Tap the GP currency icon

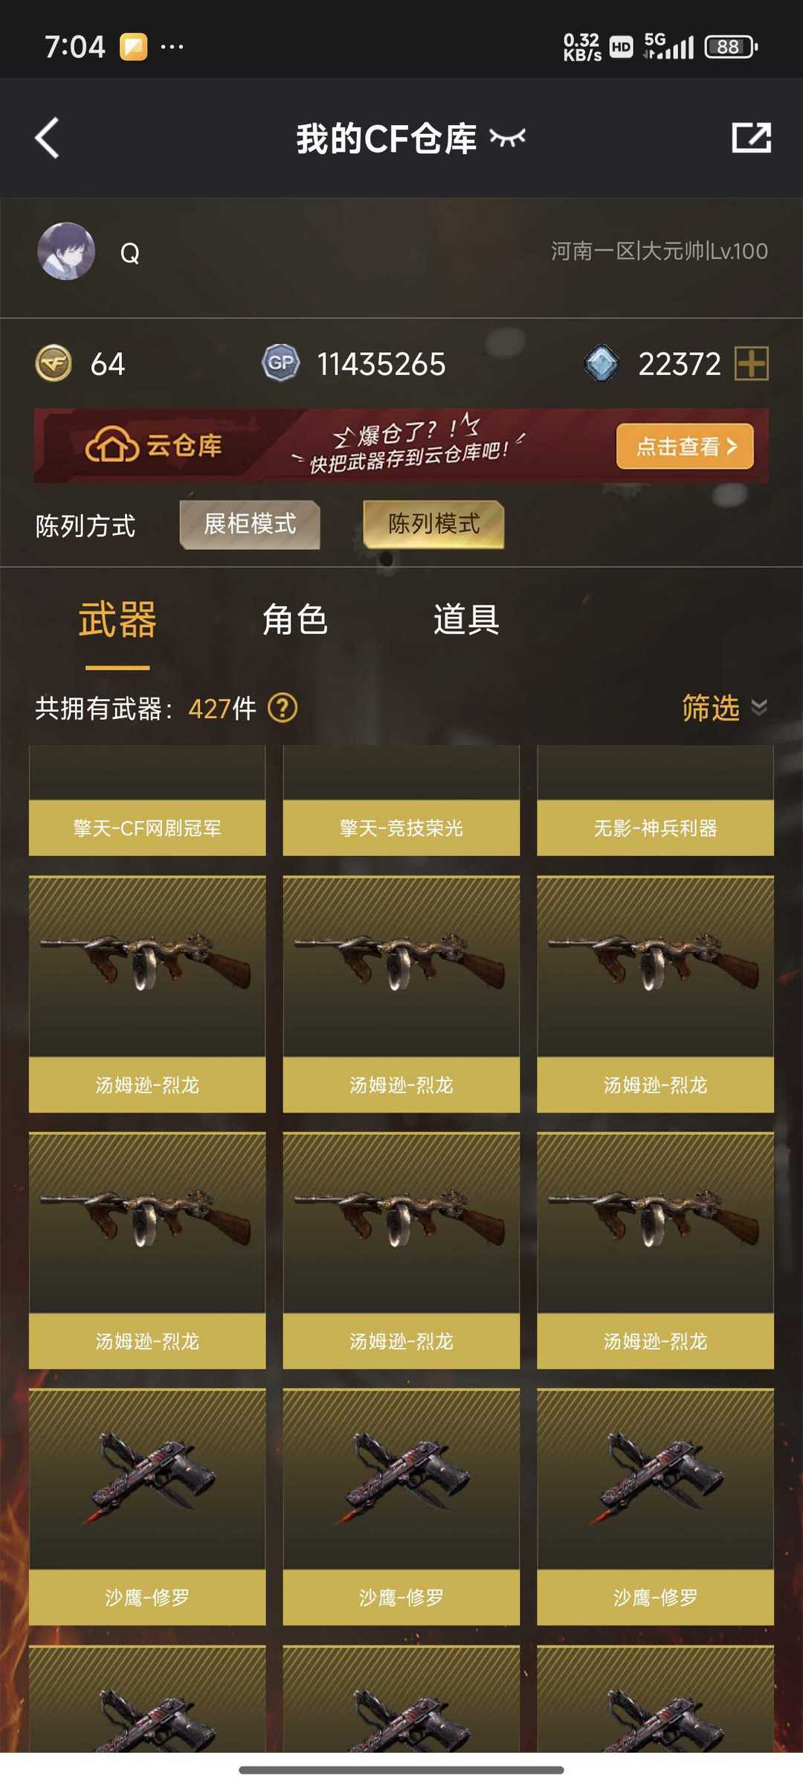pos(280,363)
